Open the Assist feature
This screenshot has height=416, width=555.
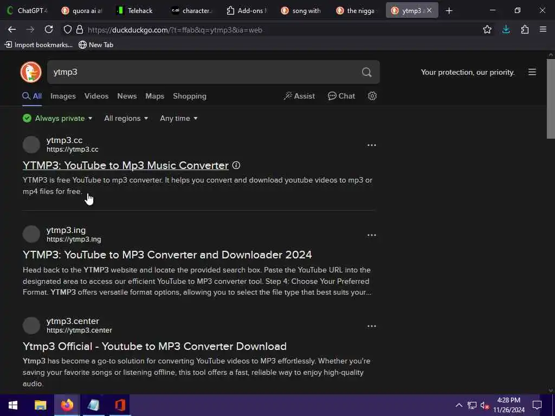click(299, 96)
